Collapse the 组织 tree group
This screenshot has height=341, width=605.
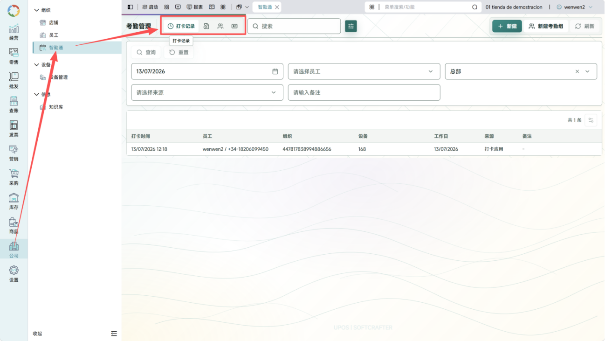37,10
